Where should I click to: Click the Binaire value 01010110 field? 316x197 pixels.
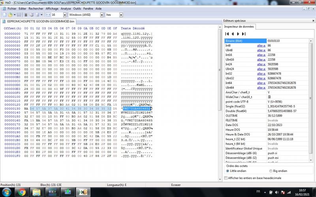[x=288, y=41]
